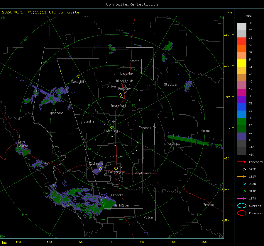Image resolution: width=264 pixels, height=246 pixels.
Task: Click the Drumheller label
Action: click(x=172, y=144)
